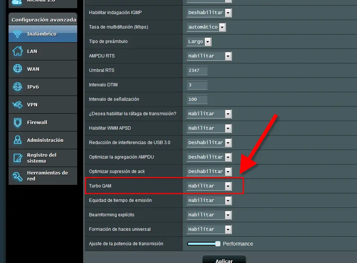Click the Performance power level text

coord(238,244)
